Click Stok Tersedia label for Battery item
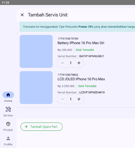The image size is (135, 148). (85, 50)
